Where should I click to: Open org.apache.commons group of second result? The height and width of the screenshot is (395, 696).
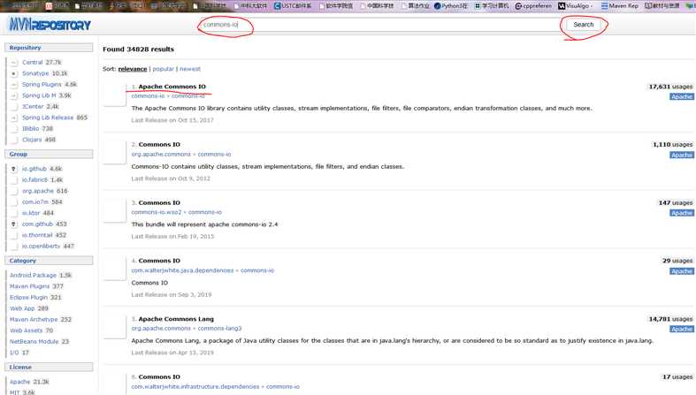[x=161, y=155]
